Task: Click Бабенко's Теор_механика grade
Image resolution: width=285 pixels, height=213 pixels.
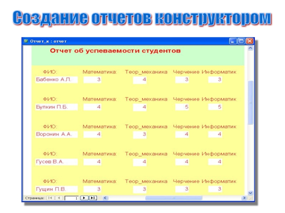Action: point(140,80)
